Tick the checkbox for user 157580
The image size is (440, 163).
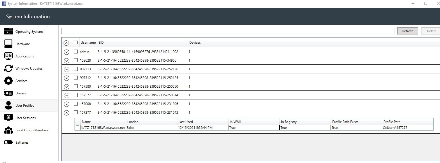tap(76, 86)
